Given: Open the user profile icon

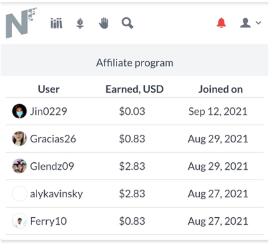Looking at the screenshot, I should click(245, 23).
